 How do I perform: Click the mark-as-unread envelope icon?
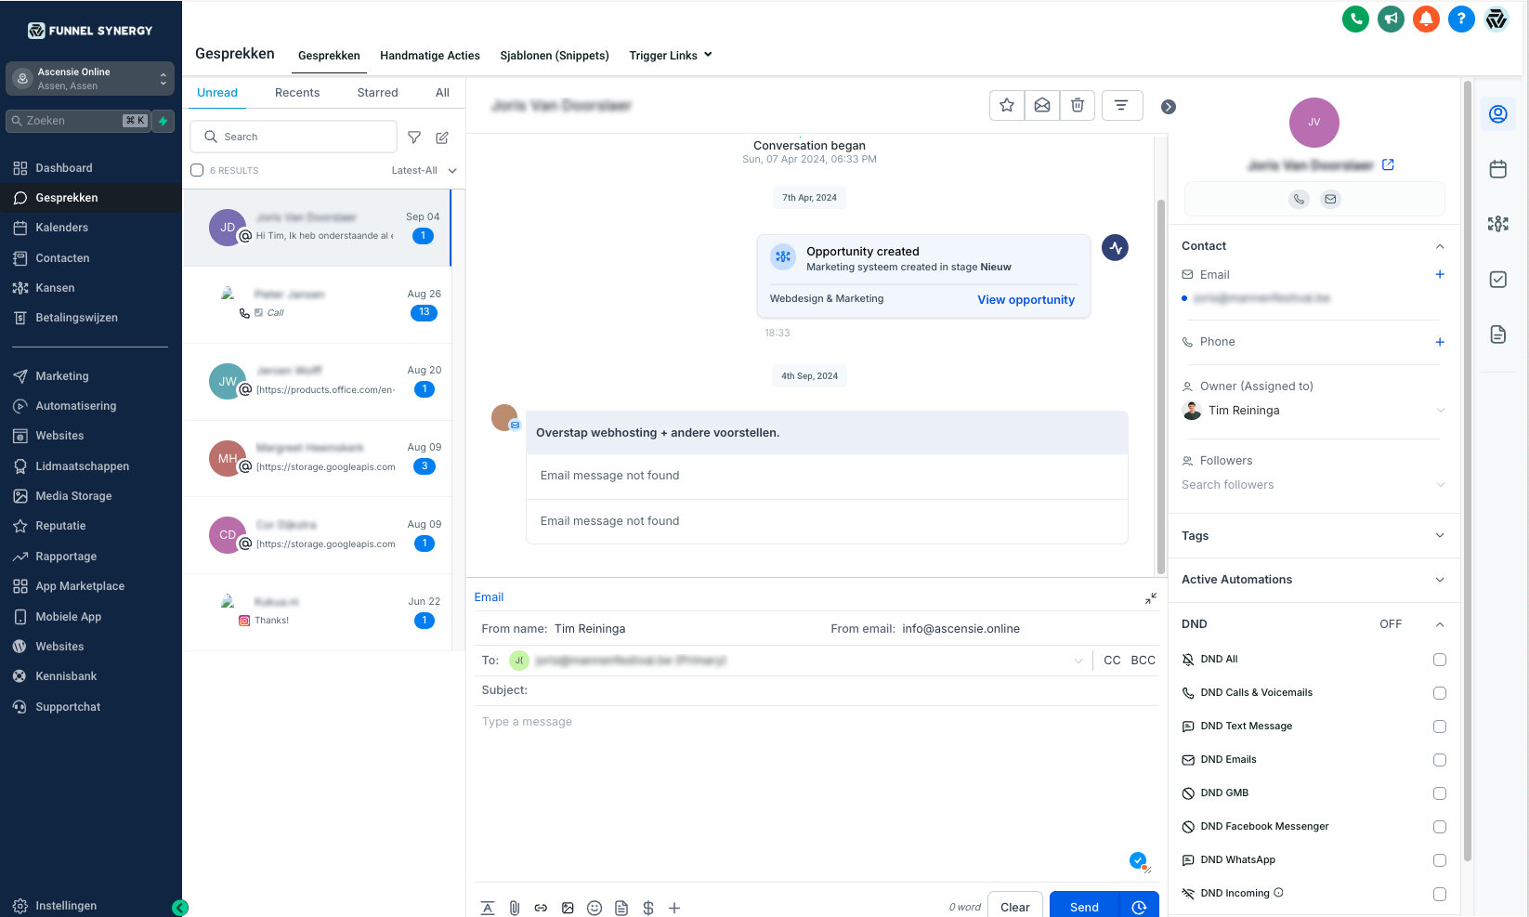click(1041, 106)
